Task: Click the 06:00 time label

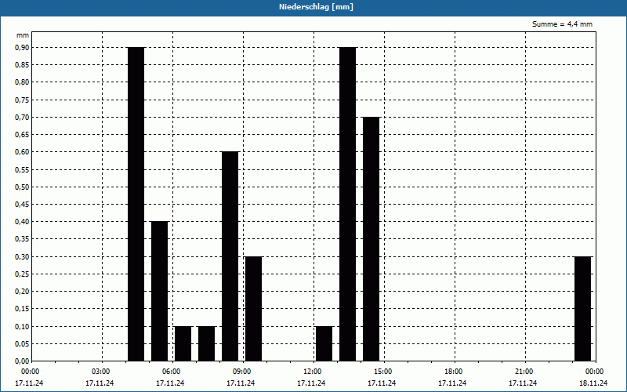Action: tap(171, 372)
